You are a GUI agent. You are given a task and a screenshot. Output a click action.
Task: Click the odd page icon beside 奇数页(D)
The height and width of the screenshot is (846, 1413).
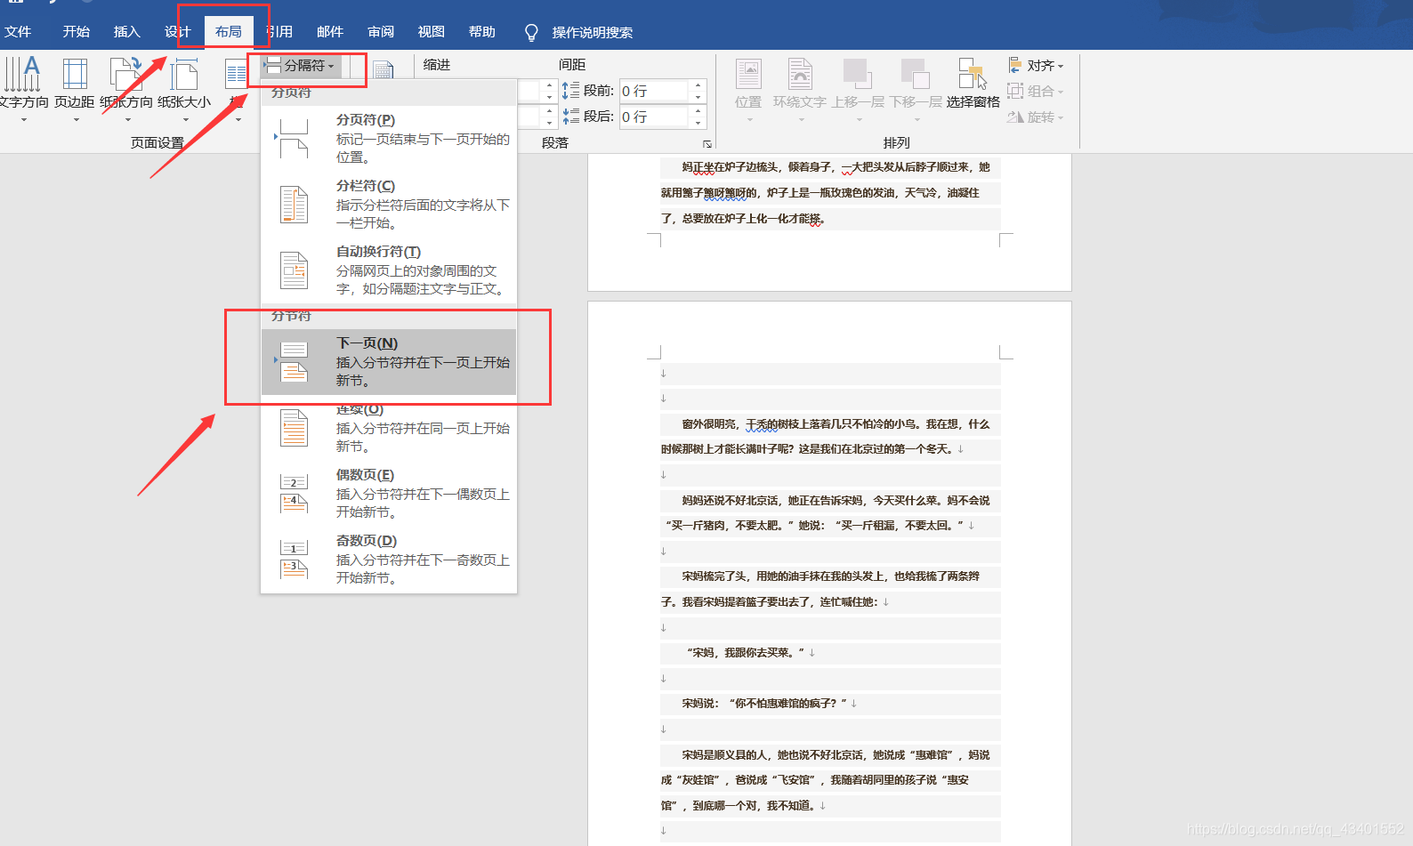[x=294, y=560]
